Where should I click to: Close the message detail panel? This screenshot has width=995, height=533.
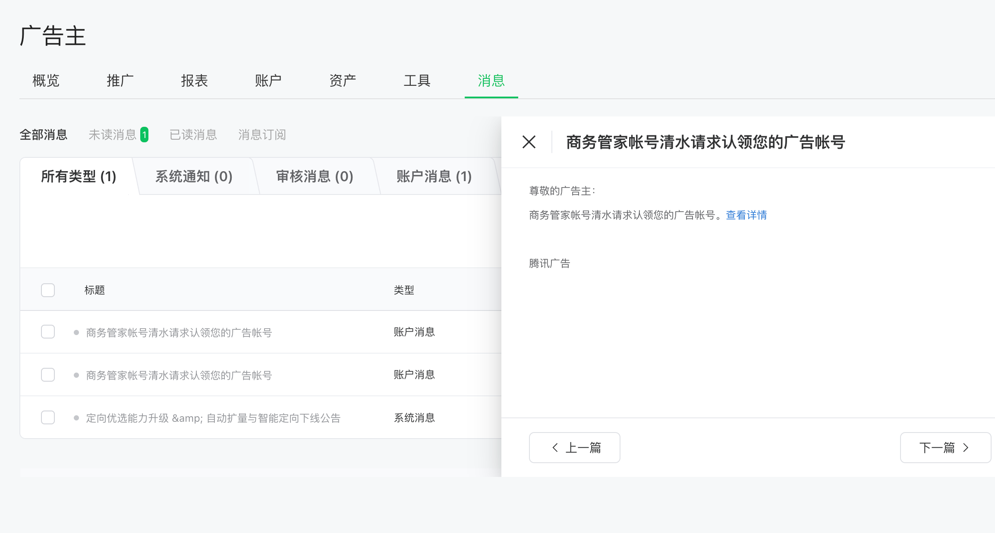coord(529,142)
